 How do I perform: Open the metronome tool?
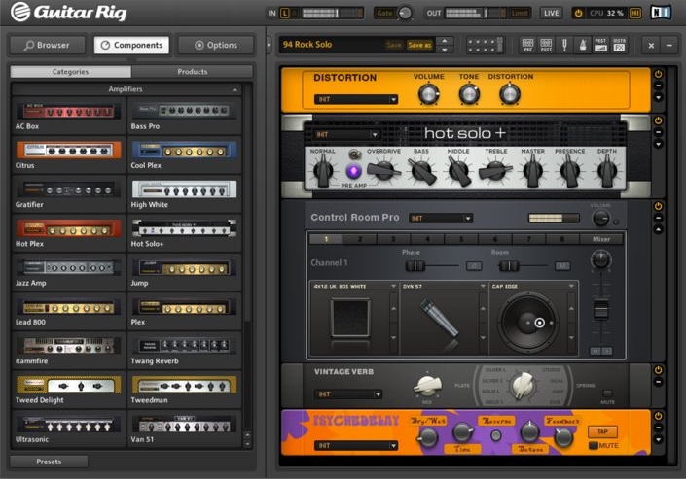click(582, 45)
